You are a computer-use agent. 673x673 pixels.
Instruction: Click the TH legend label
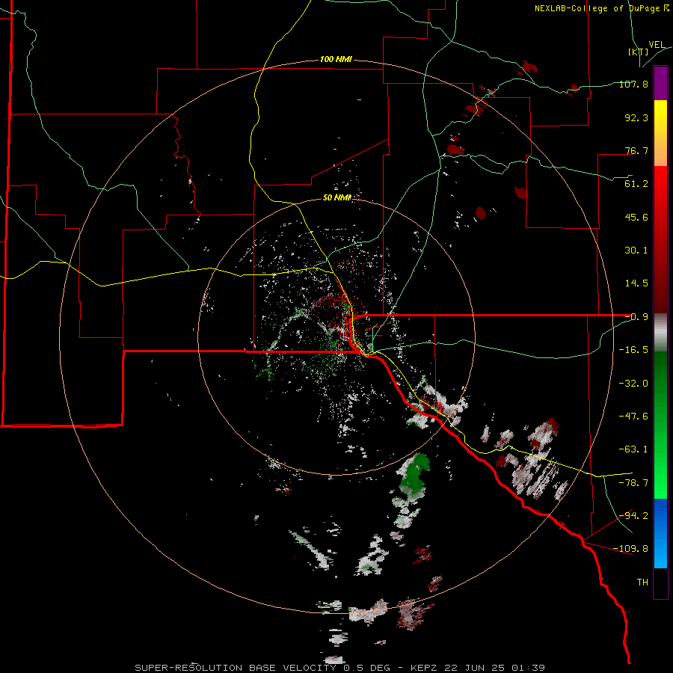pyautogui.click(x=642, y=582)
